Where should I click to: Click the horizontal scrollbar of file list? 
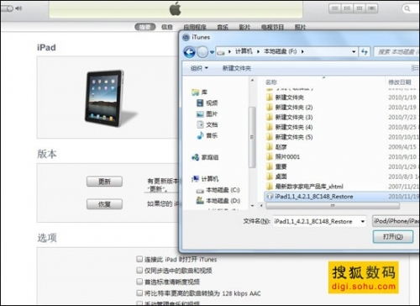pyautogui.click(x=333, y=206)
